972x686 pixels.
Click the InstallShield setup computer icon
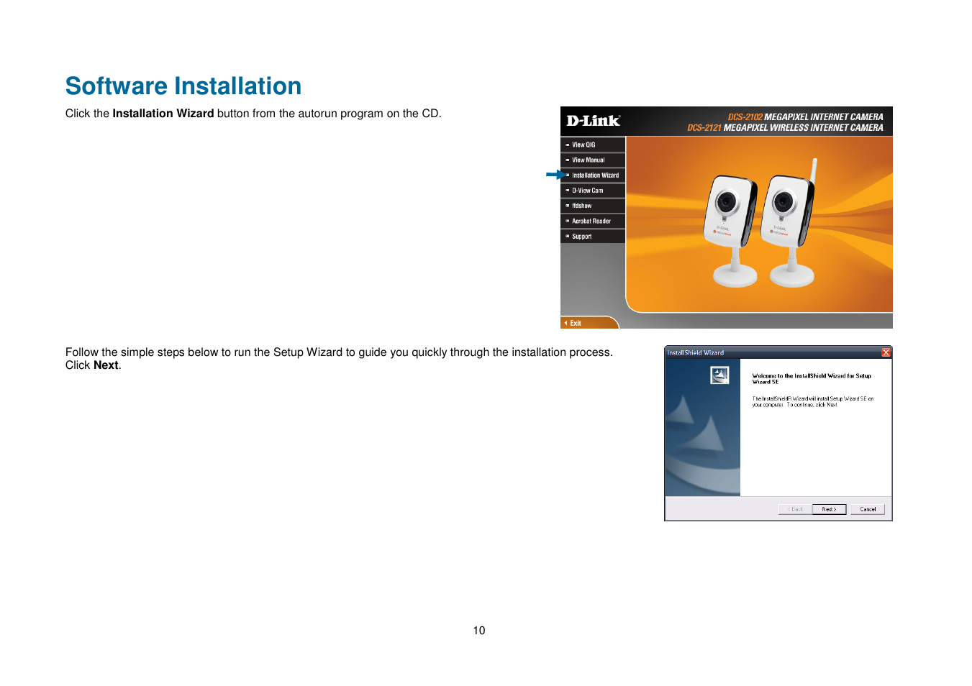pyautogui.click(x=719, y=375)
